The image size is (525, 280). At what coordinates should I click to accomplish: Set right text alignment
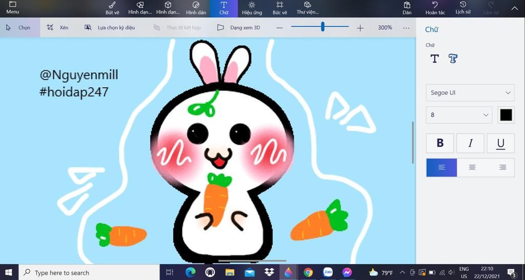coord(502,168)
